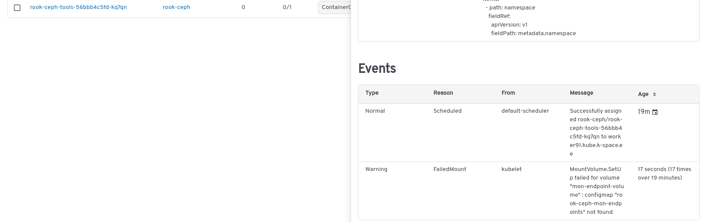Click the FailedMount reason cell
Image resolution: width=703 pixels, height=222 pixels.
(449, 169)
